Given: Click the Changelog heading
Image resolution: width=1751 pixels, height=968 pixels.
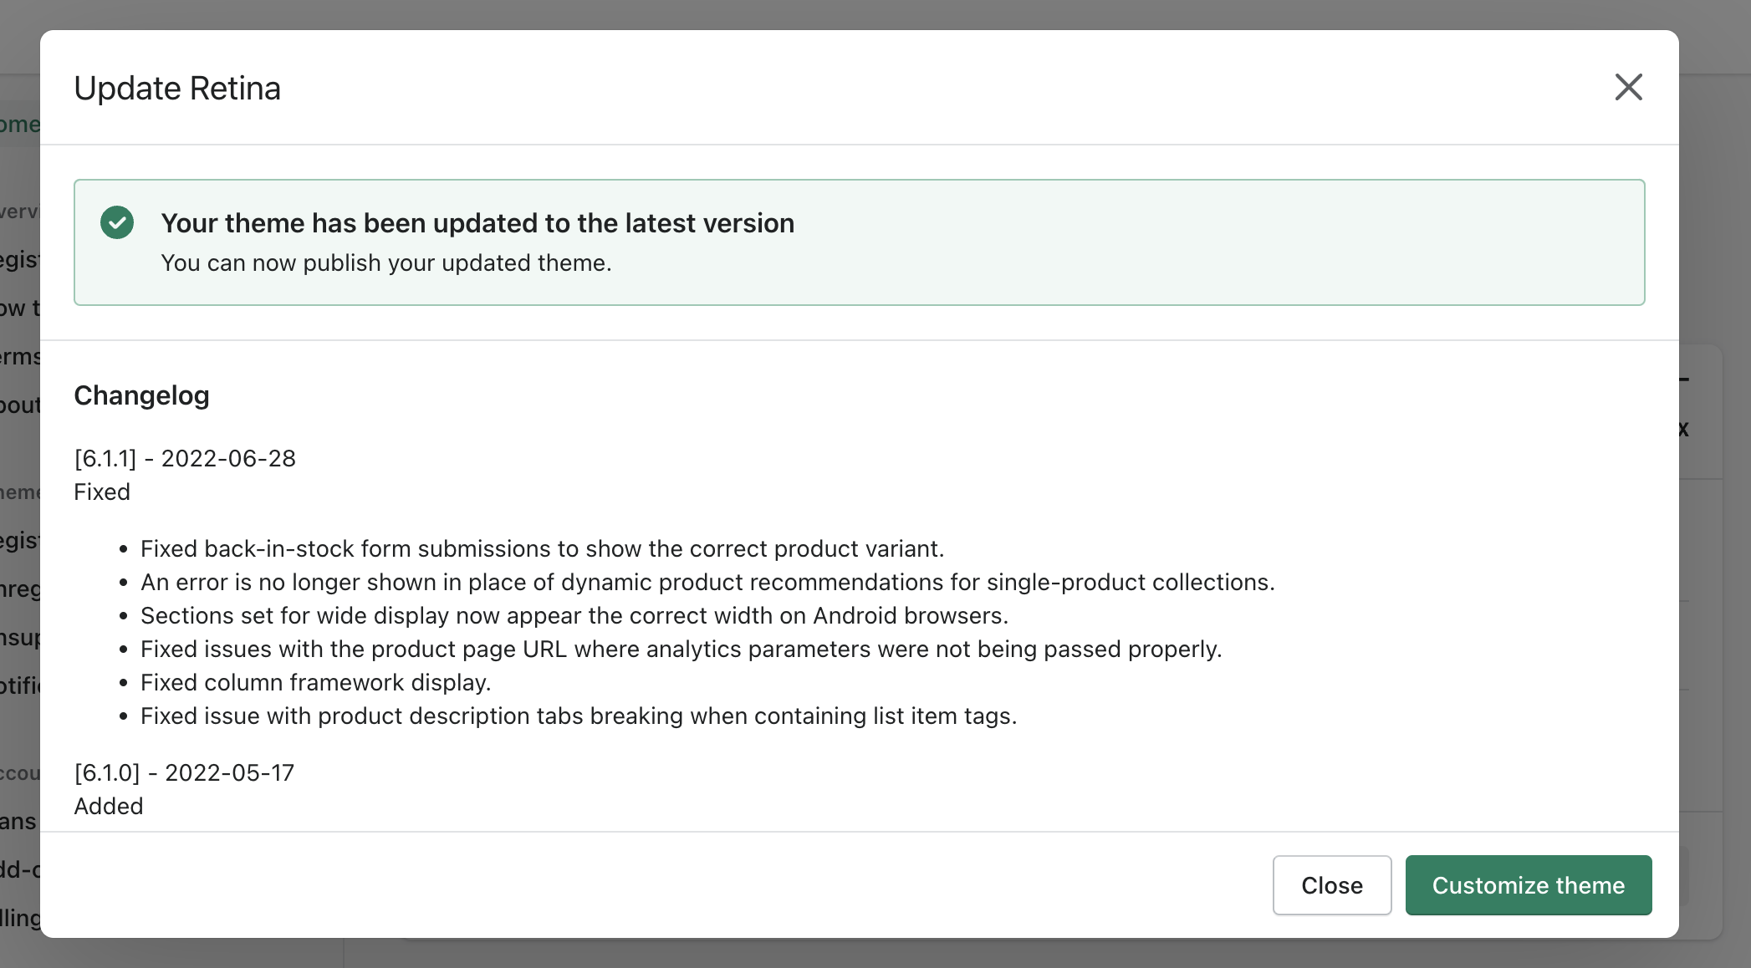Looking at the screenshot, I should click(x=141, y=395).
